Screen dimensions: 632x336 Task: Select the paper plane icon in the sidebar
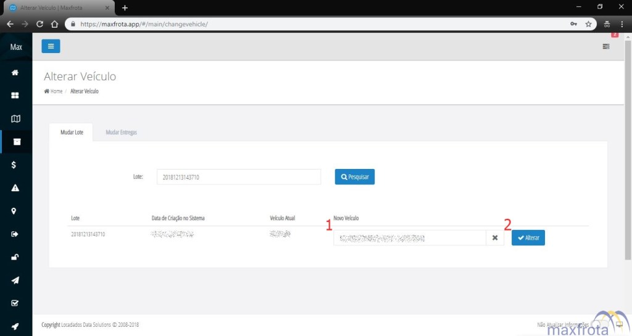[15, 280]
